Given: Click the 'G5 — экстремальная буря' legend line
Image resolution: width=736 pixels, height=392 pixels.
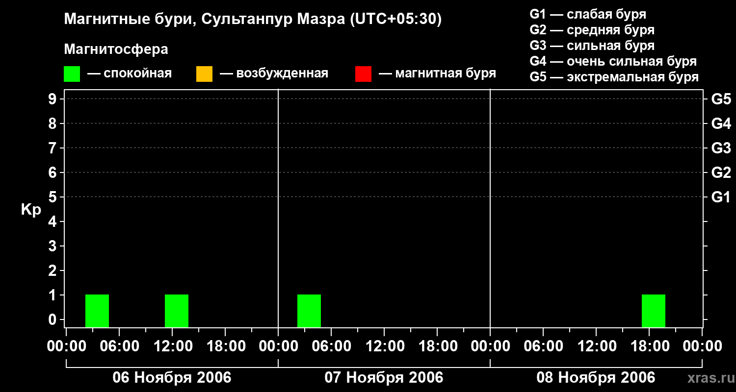Looking at the screenshot, I should pyautogui.click(x=614, y=77).
